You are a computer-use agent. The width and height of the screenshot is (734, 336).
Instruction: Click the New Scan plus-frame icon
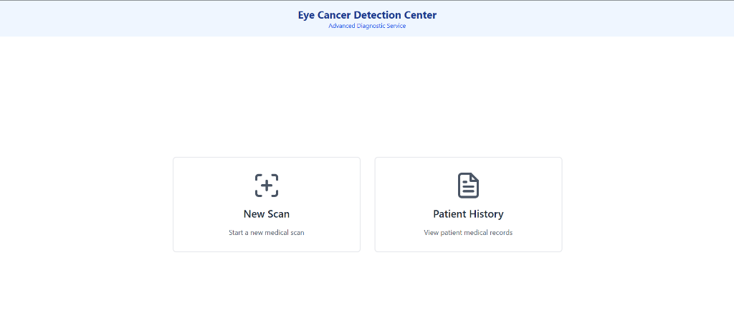267,186
